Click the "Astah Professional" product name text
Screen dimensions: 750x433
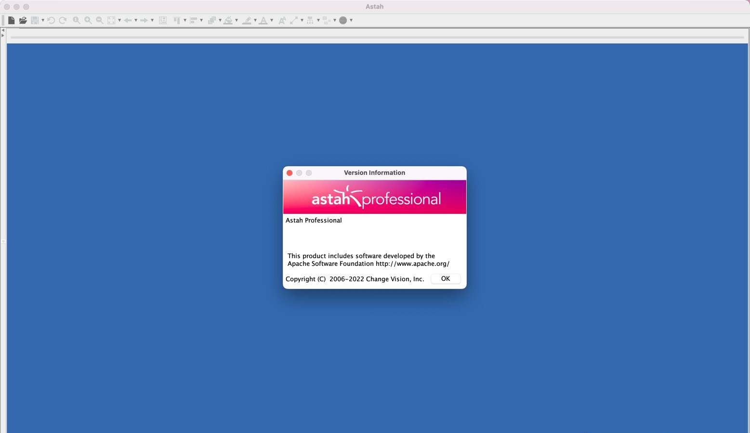(314, 221)
